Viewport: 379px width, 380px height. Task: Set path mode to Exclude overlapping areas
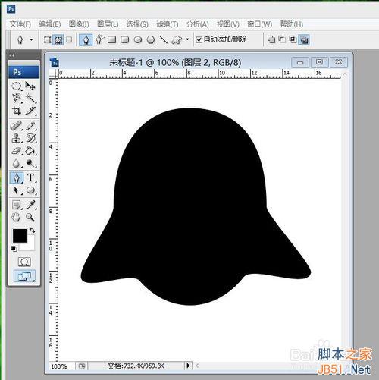[x=304, y=39]
